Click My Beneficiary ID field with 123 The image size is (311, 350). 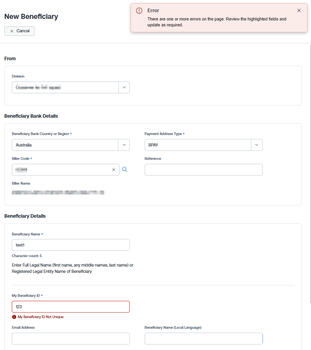(x=71, y=307)
